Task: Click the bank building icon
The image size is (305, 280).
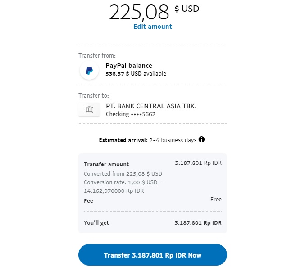Action: (x=89, y=110)
